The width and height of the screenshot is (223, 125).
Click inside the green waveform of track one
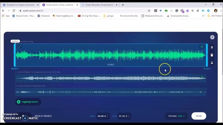pos(111,55)
